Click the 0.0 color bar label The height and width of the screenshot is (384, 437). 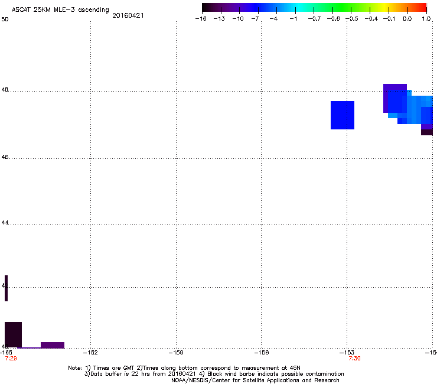click(407, 19)
